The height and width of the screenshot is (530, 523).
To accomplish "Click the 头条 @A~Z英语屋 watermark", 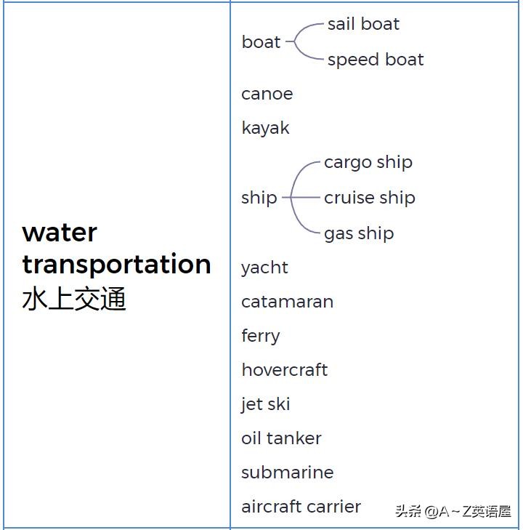I will 453,512.
